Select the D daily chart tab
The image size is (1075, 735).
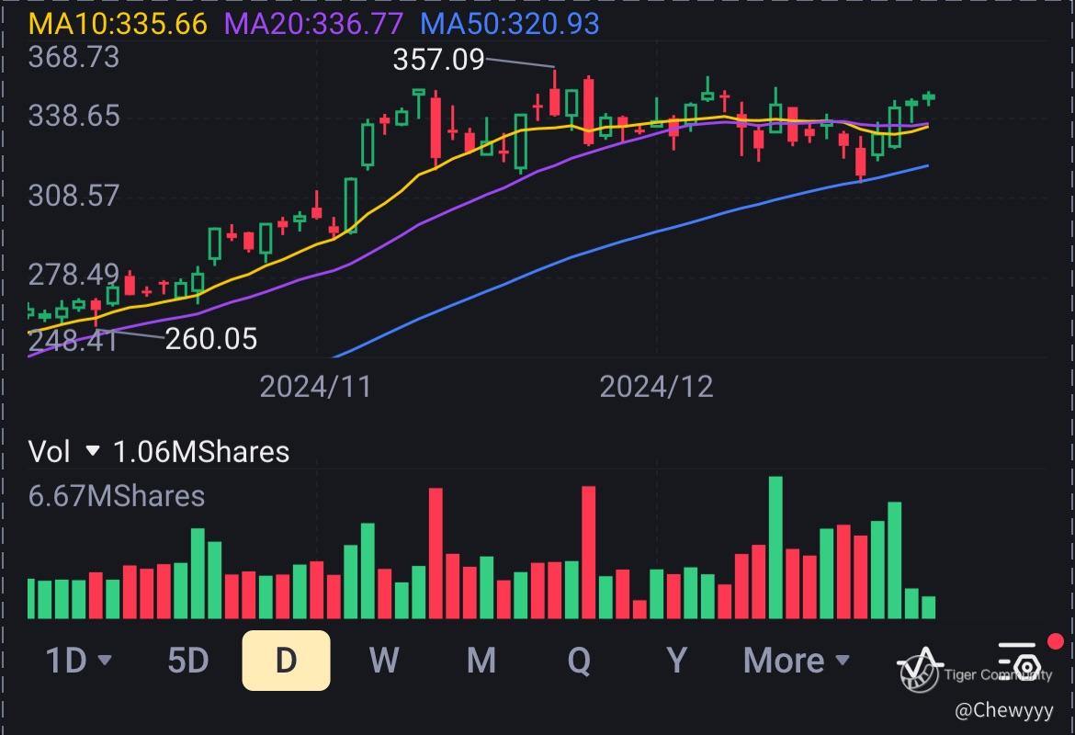(x=286, y=661)
